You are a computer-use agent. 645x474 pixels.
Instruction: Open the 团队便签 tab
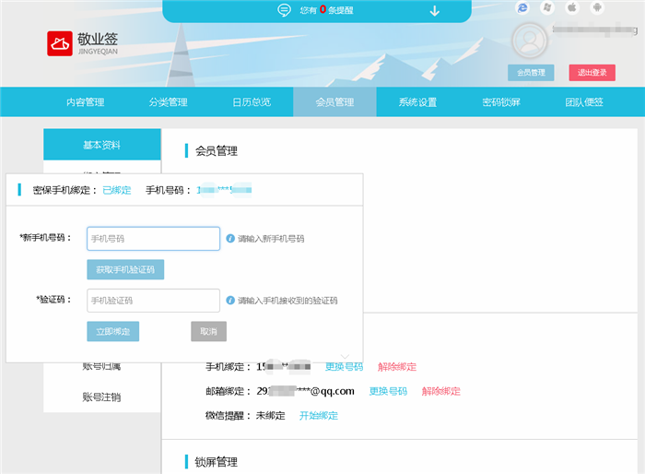pyautogui.click(x=584, y=101)
